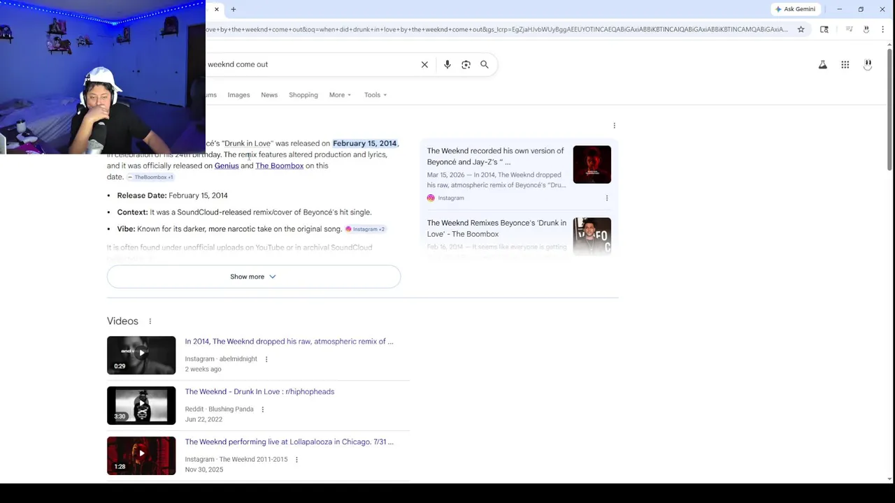This screenshot has width=895, height=503.
Task: Open the Google Lens page search icon in toolbar
Action: pos(824,29)
